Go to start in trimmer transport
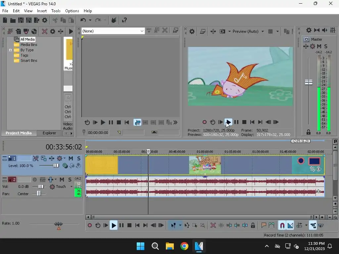The height and width of the screenshot is (254, 339). click(x=127, y=122)
